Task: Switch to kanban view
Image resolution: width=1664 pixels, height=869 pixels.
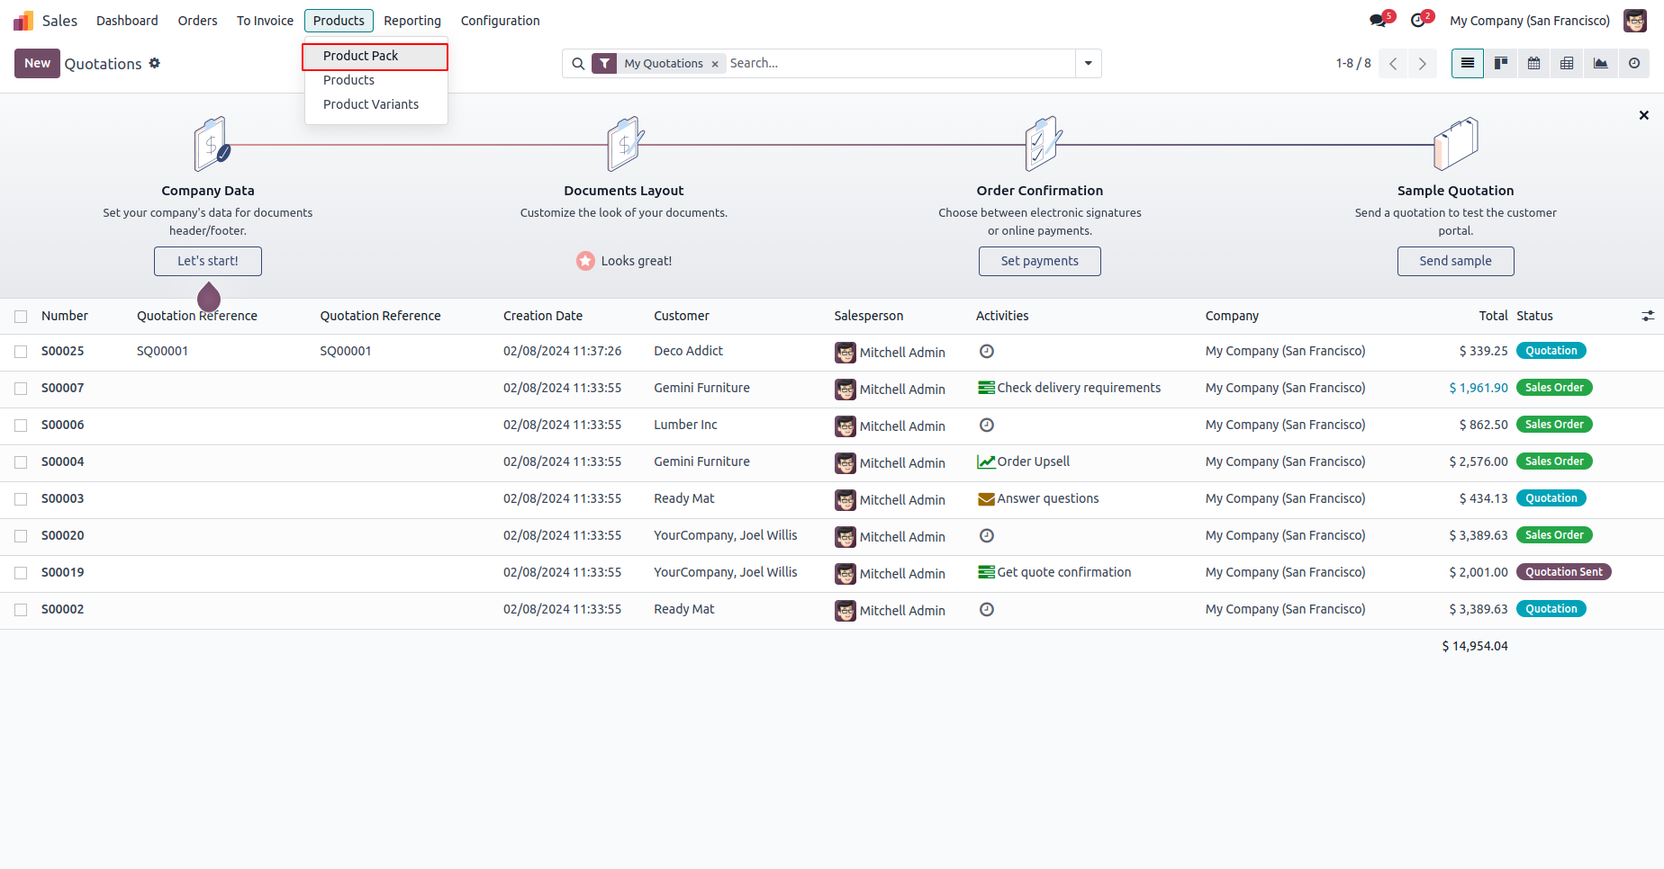Action: click(1501, 63)
